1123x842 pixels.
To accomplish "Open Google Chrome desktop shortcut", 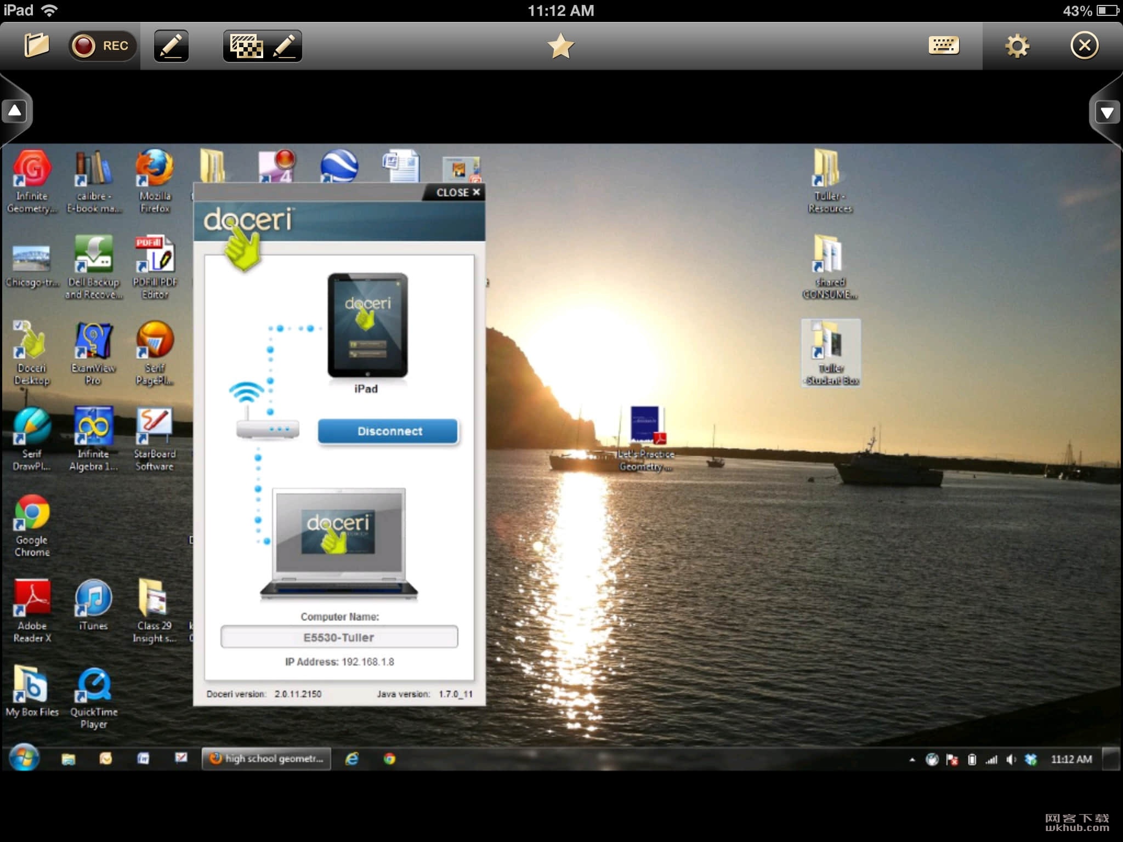I will [32, 526].
